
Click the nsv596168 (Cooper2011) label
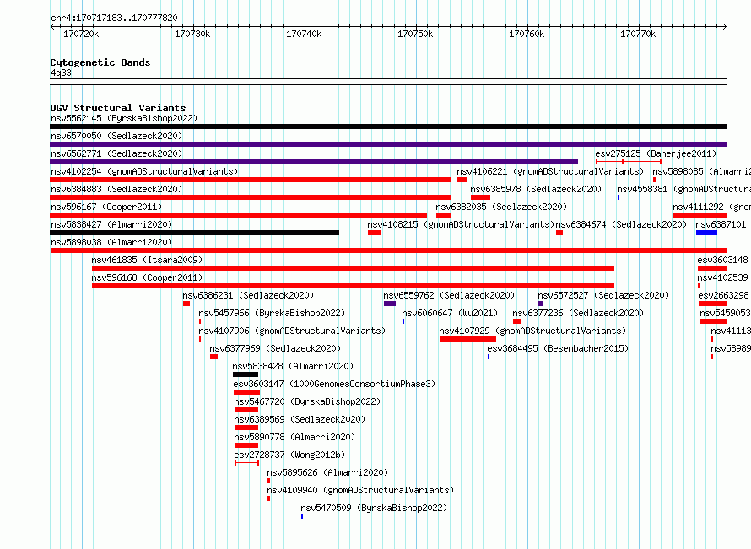click(x=147, y=277)
